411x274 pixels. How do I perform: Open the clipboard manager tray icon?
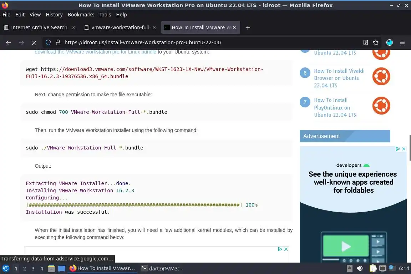click(373, 269)
